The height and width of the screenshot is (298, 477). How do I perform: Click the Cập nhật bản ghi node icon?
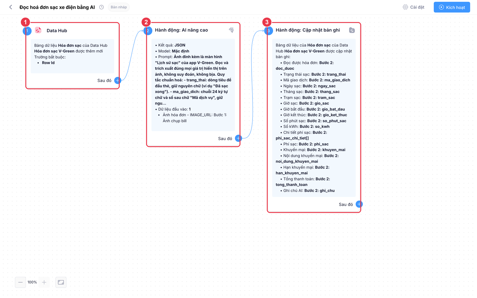[x=352, y=30]
